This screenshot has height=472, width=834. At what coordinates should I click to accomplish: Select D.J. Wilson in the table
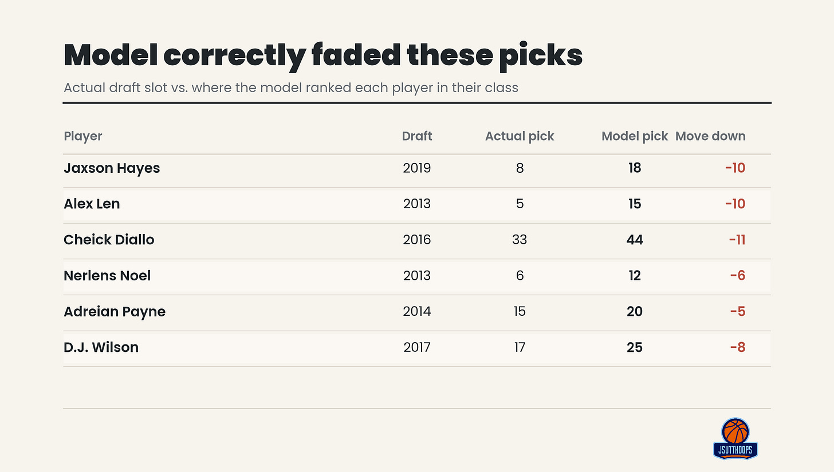tap(101, 347)
